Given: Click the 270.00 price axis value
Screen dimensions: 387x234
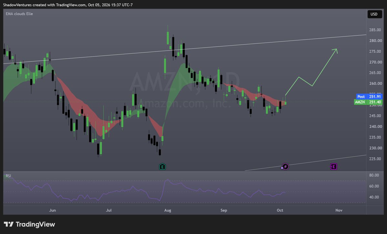Looking at the screenshot, I should 375,62.
